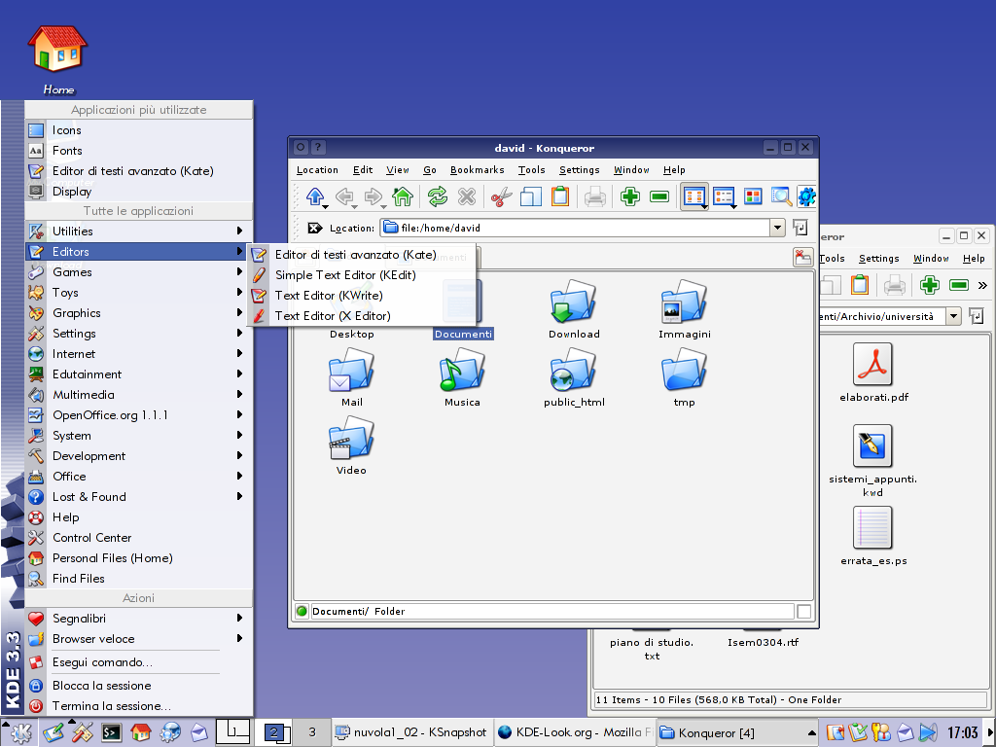Image resolution: width=996 pixels, height=747 pixels.
Task: Click the Home desktop icon
Action: [x=57, y=50]
